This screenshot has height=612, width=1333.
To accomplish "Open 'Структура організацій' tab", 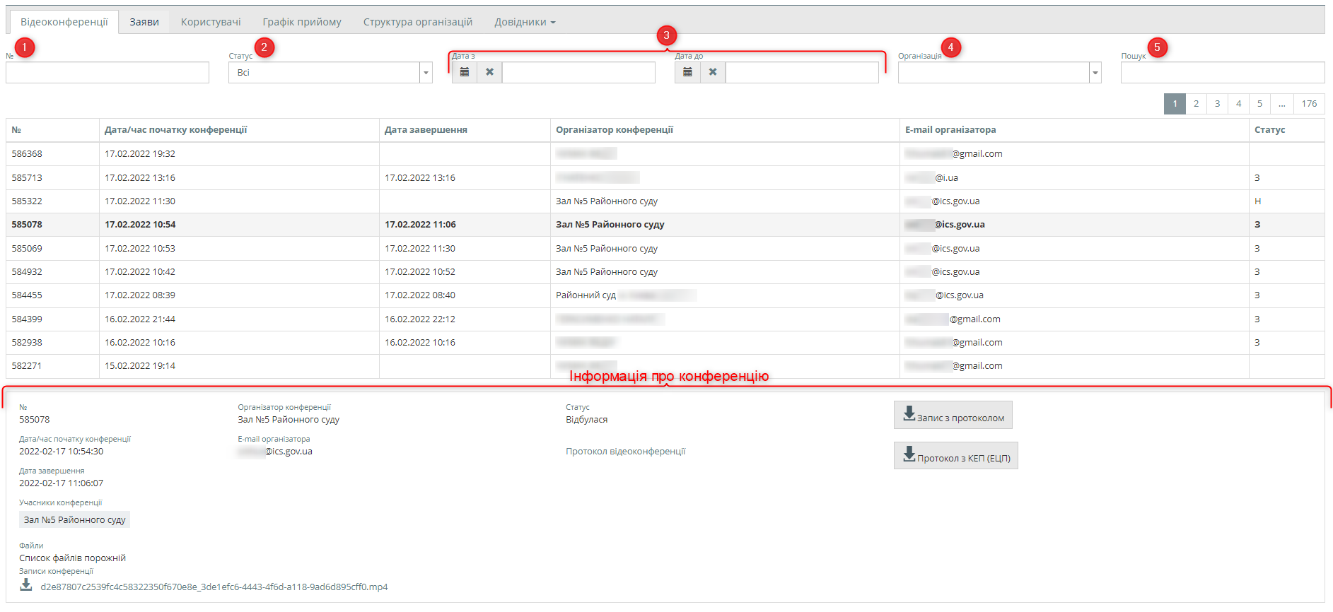I will 417,22.
